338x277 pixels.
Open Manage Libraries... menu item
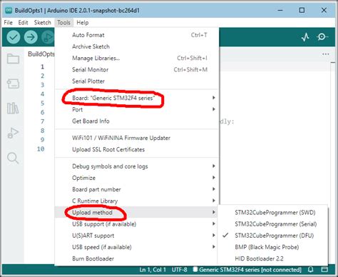[137, 58]
